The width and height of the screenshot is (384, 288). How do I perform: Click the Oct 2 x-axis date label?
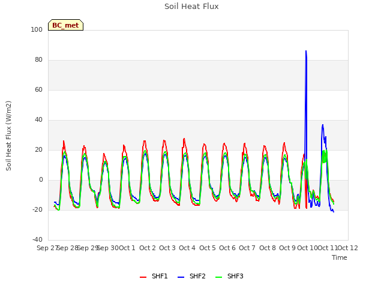pyautogui.click(x=148, y=248)
